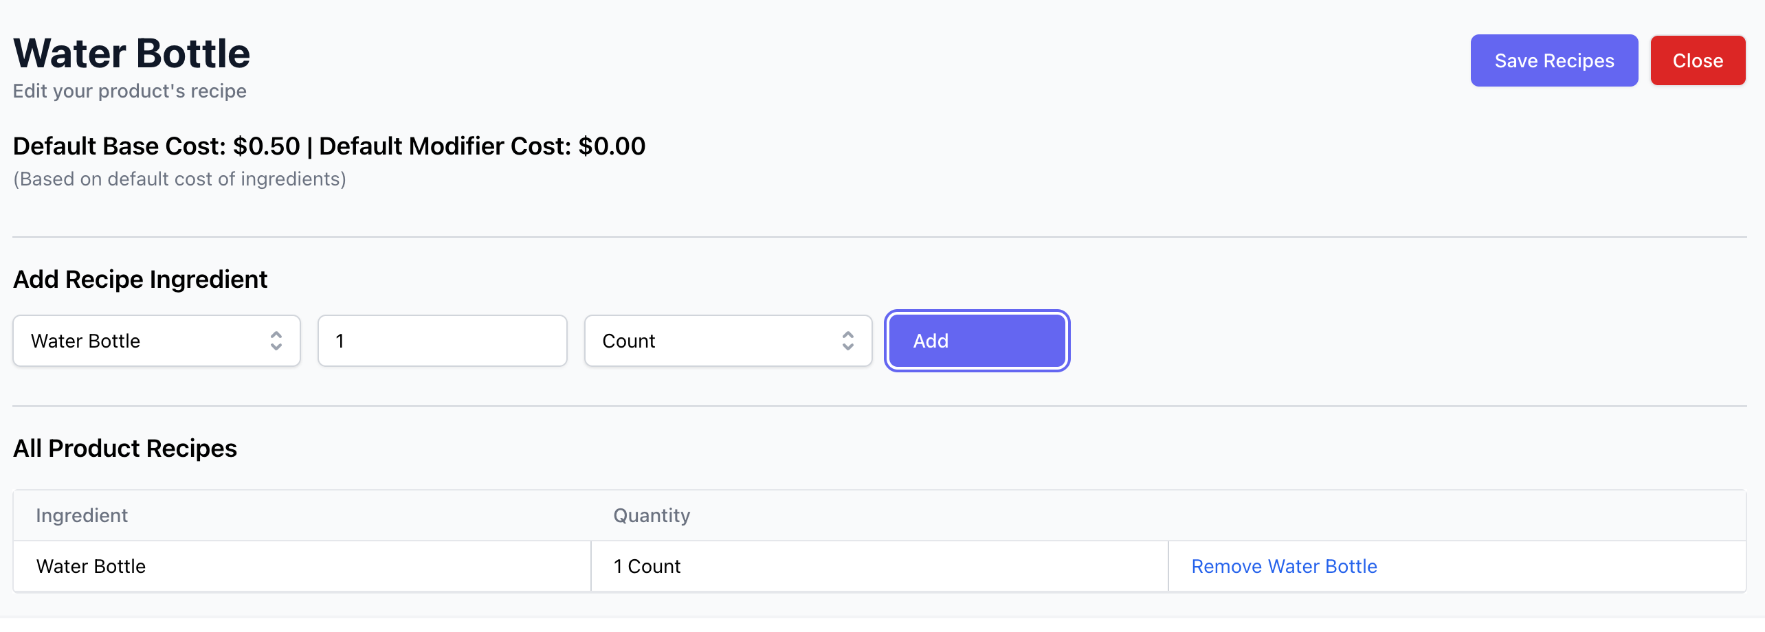Click the Quantity column header
1765x632 pixels.
coord(652,515)
